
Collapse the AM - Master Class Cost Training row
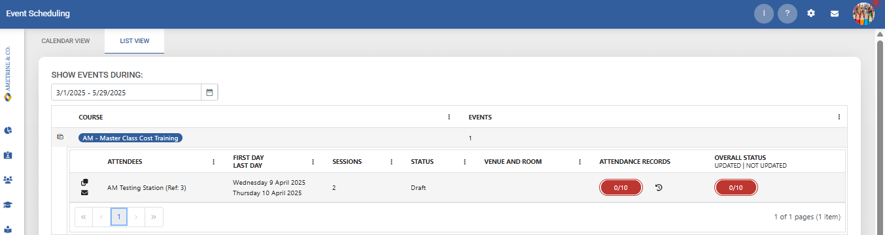(x=60, y=137)
